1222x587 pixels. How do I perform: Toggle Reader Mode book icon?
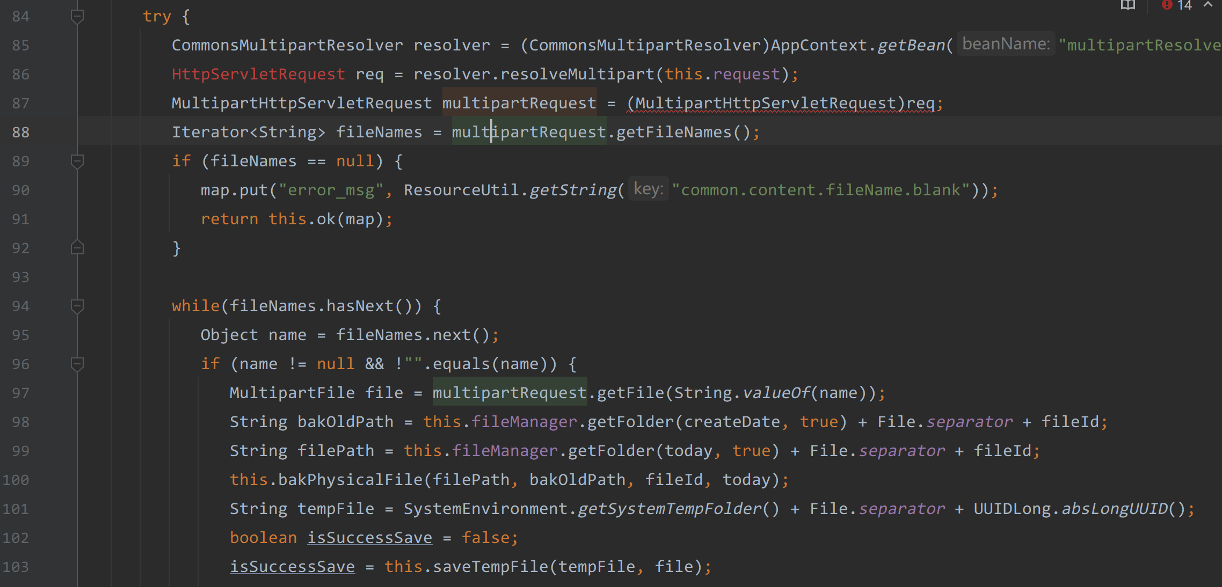click(x=1128, y=5)
